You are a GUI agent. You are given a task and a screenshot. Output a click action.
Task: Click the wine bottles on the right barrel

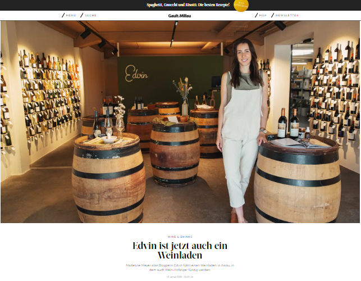tap(288, 123)
